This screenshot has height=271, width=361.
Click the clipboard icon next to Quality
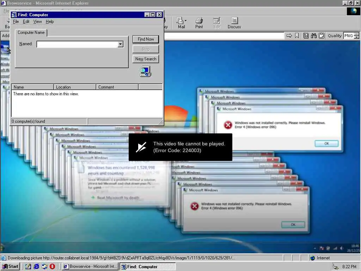322,36
